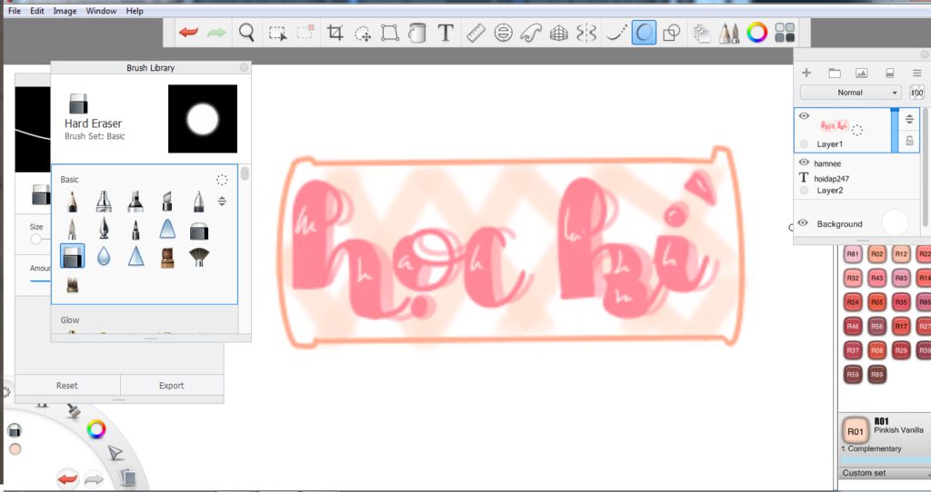
Task: Hide the Background layer
Action: coord(804,223)
